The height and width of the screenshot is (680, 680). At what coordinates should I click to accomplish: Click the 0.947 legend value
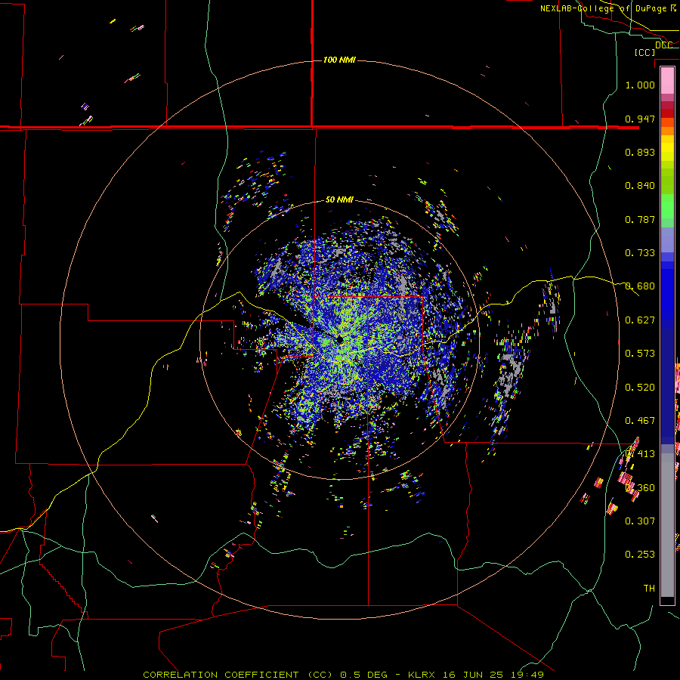click(640, 119)
